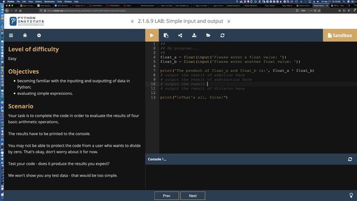Open the Help menu
This screenshot has width=357, height=201.
tap(76, 1)
